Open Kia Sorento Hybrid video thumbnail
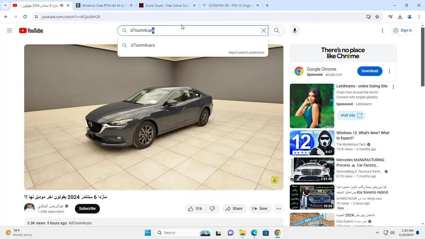Image resolution: width=425 pixels, height=239 pixels. click(312, 197)
